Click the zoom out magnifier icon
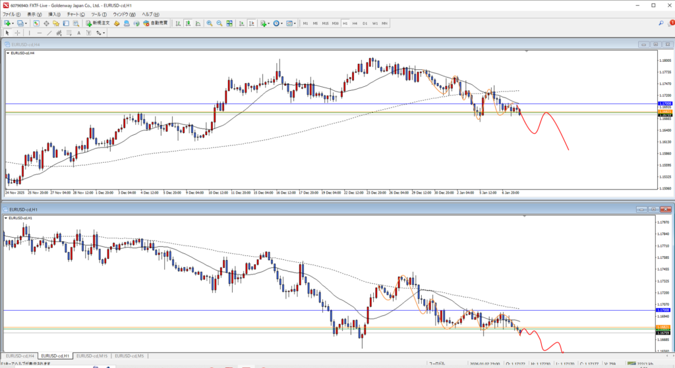The image size is (675, 368). pos(220,23)
